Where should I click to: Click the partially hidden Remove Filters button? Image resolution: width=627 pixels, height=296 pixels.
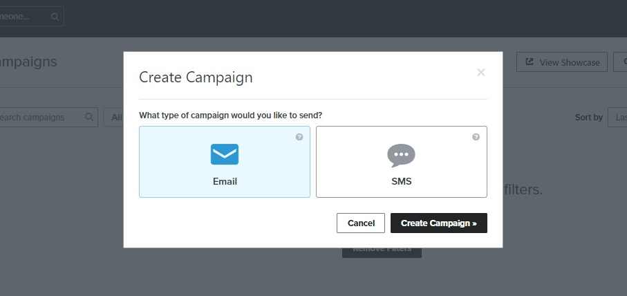click(382, 252)
